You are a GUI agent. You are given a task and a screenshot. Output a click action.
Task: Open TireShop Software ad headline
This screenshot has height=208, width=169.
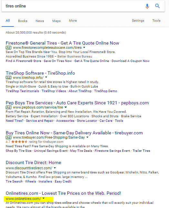[x=40, y=73]
